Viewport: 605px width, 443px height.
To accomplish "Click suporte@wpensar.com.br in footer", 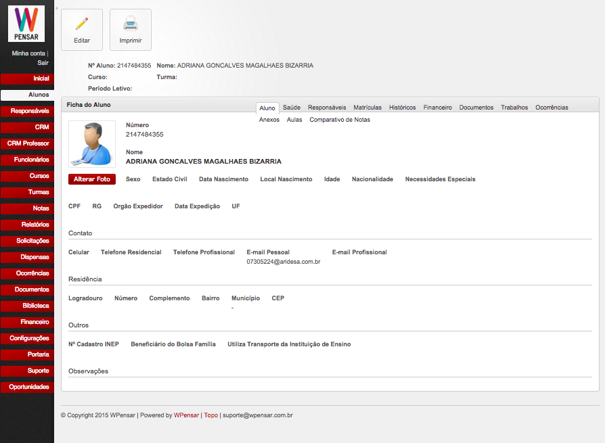I will coord(257,415).
